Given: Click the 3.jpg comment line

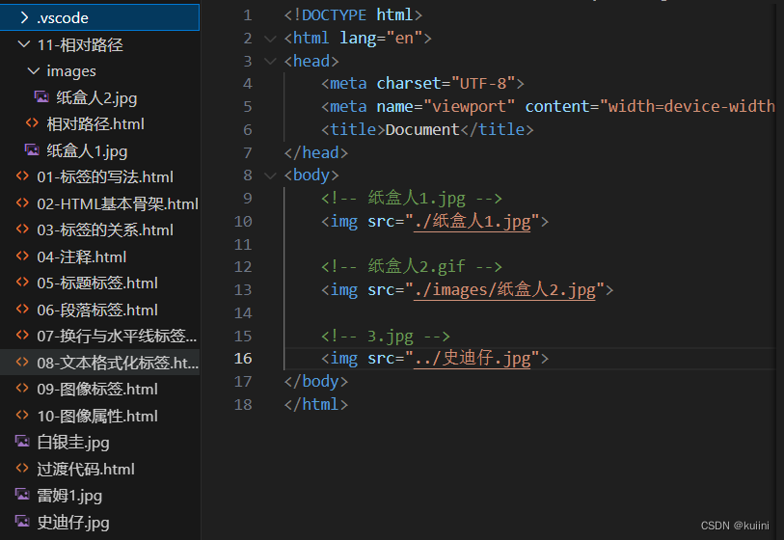Looking at the screenshot, I should point(386,336).
